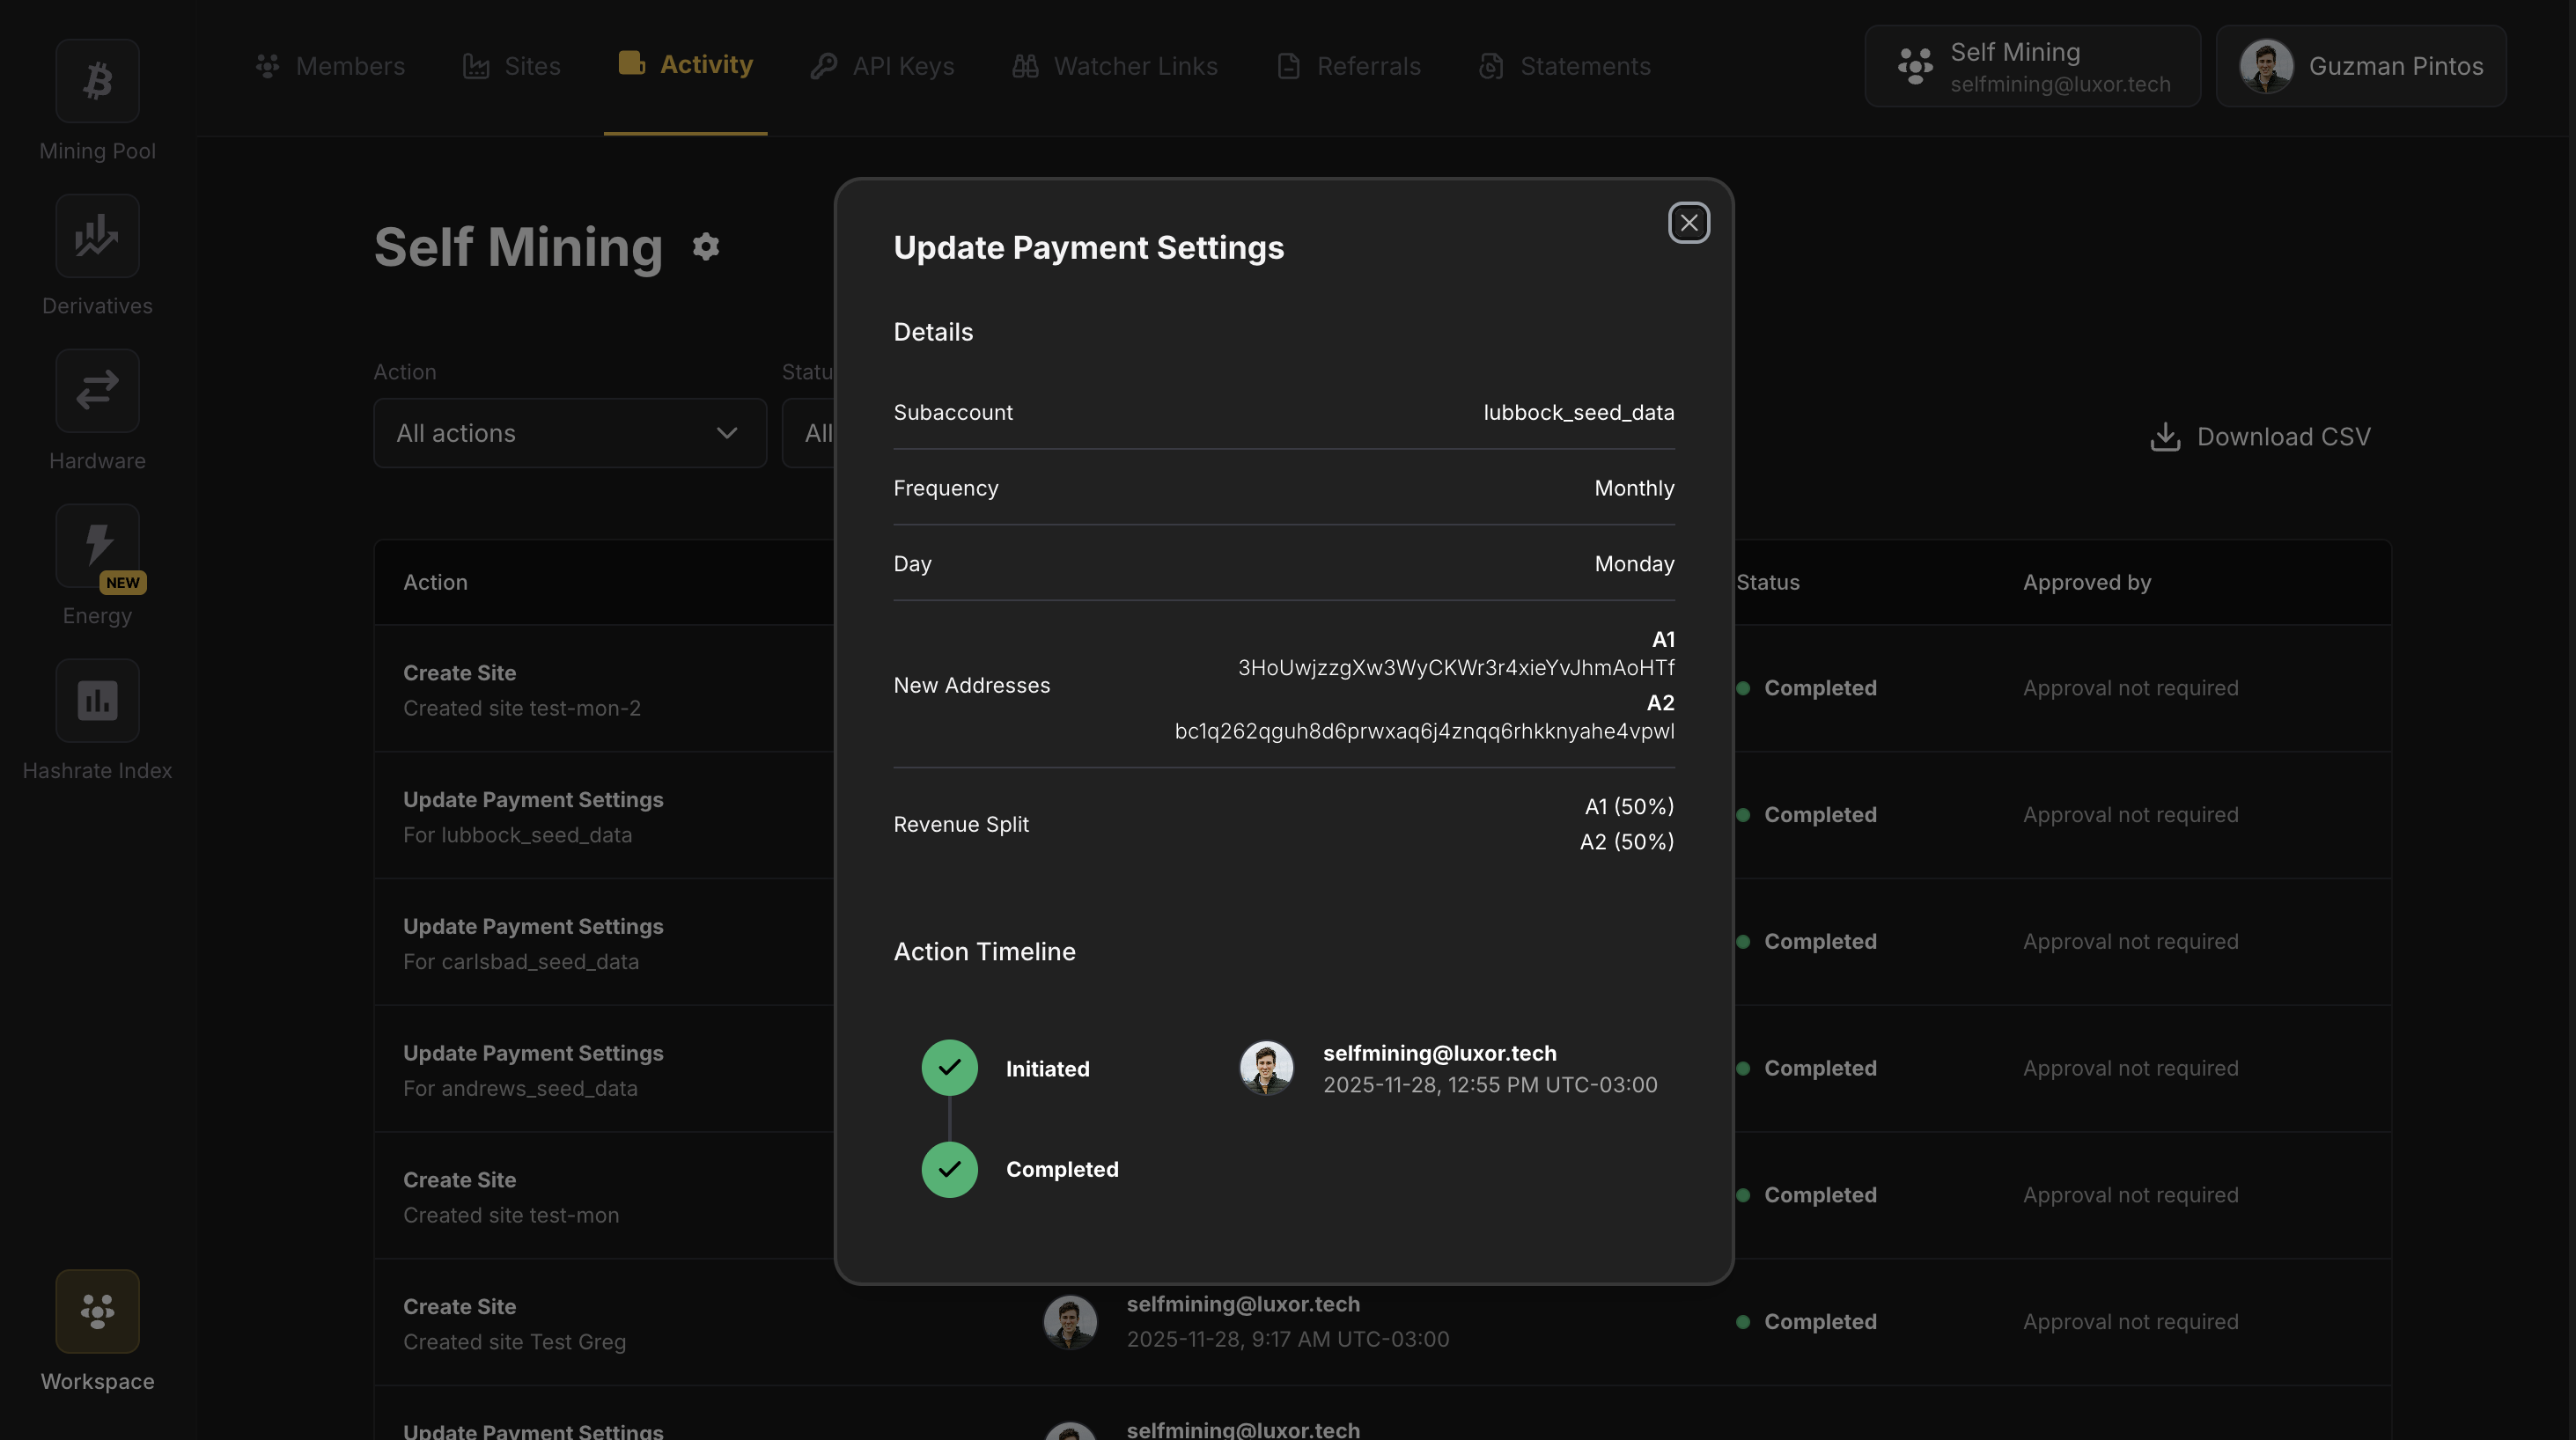Click the chevron in the All actions dropdown
2576x1440 pixels.
click(x=727, y=433)
